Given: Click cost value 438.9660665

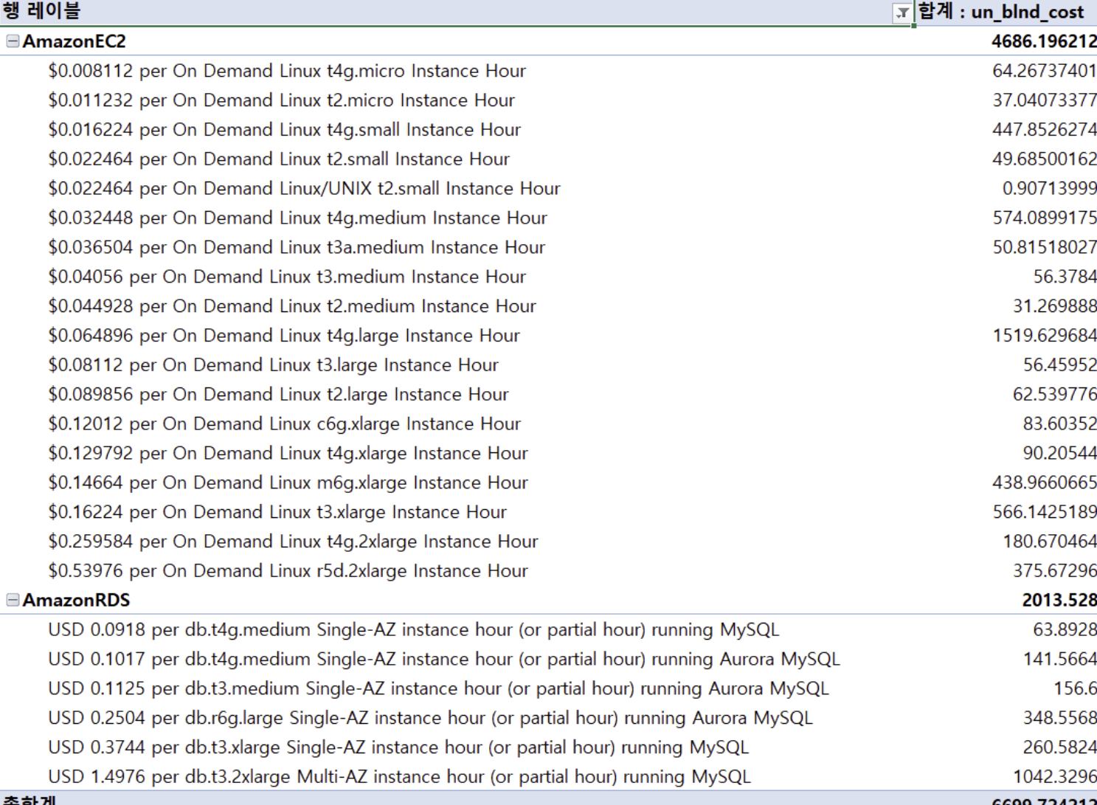Looking at the screenshot, I should pos(1045,483).
